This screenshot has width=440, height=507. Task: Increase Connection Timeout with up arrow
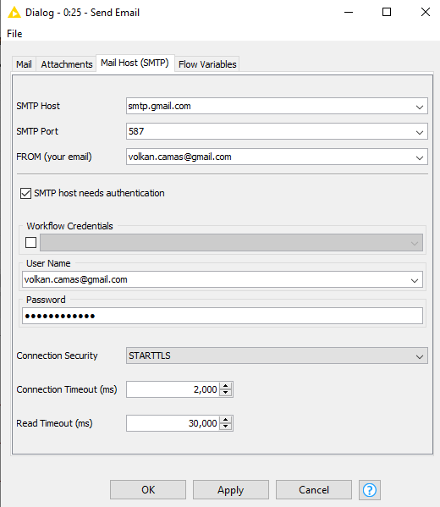[x=226, y=385]
